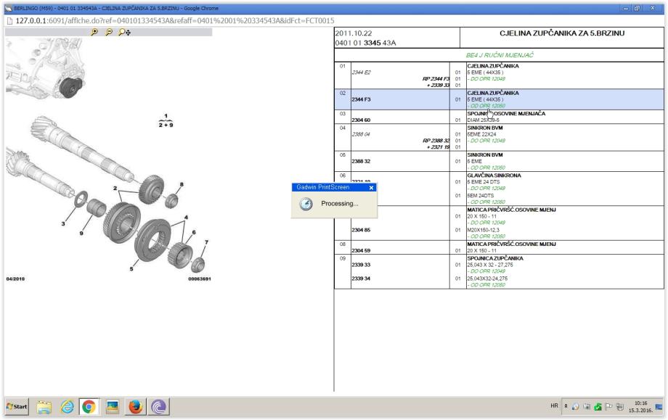The width and height of the screenshot is (668, 420).
Task: Select row number 05 in the parts table
Action: pos(343,155)
